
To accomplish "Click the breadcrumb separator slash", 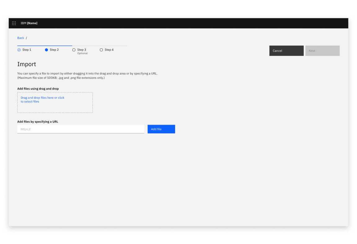I will point(26,38).
